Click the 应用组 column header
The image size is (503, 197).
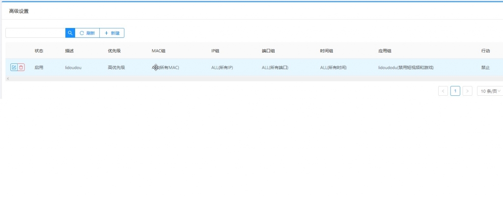coord(385,51)
